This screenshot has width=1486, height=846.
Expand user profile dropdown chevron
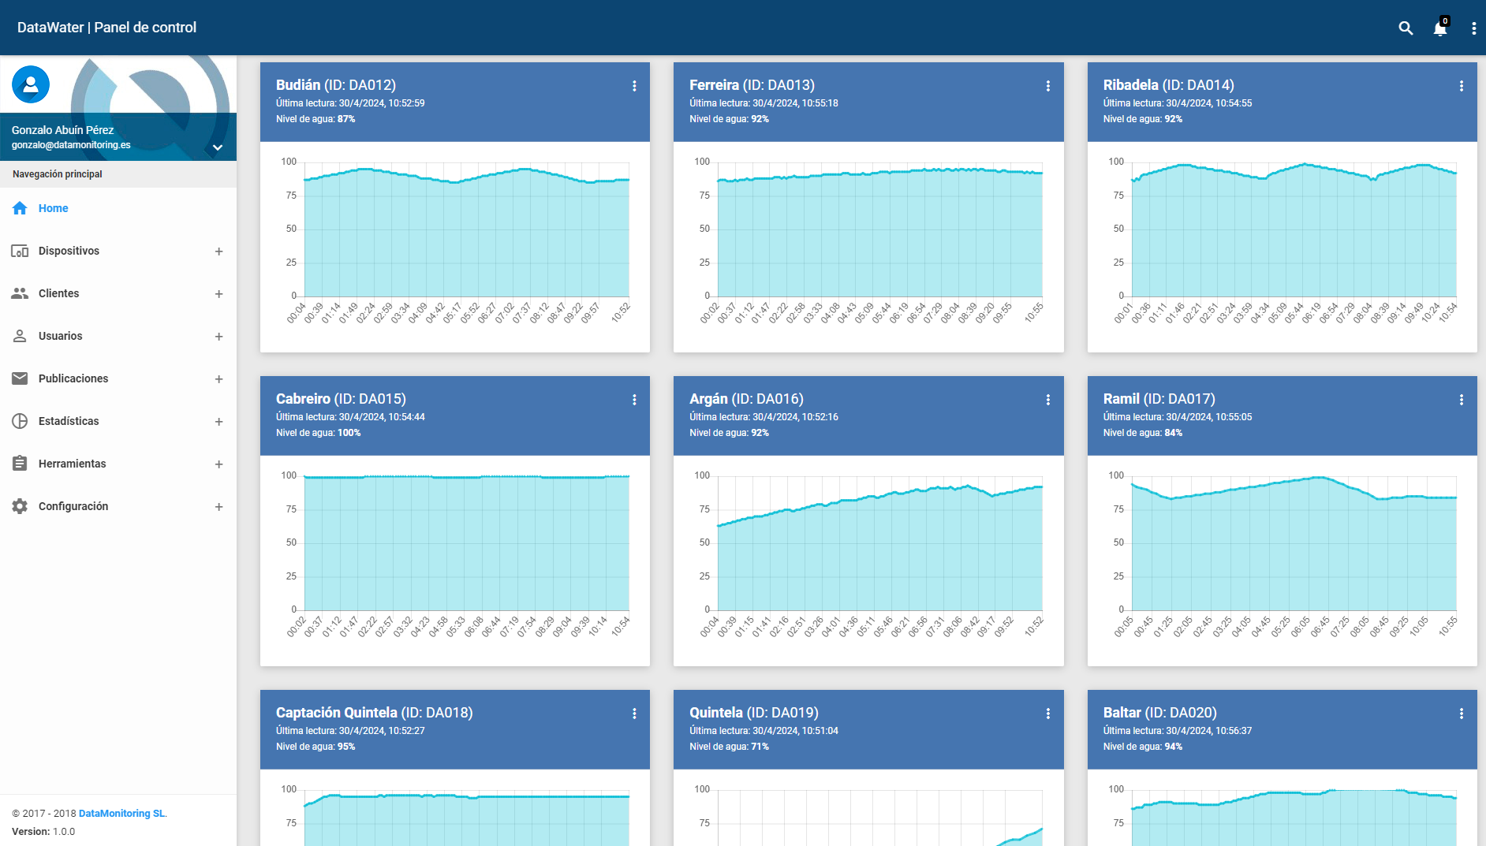tap(218, 147)
